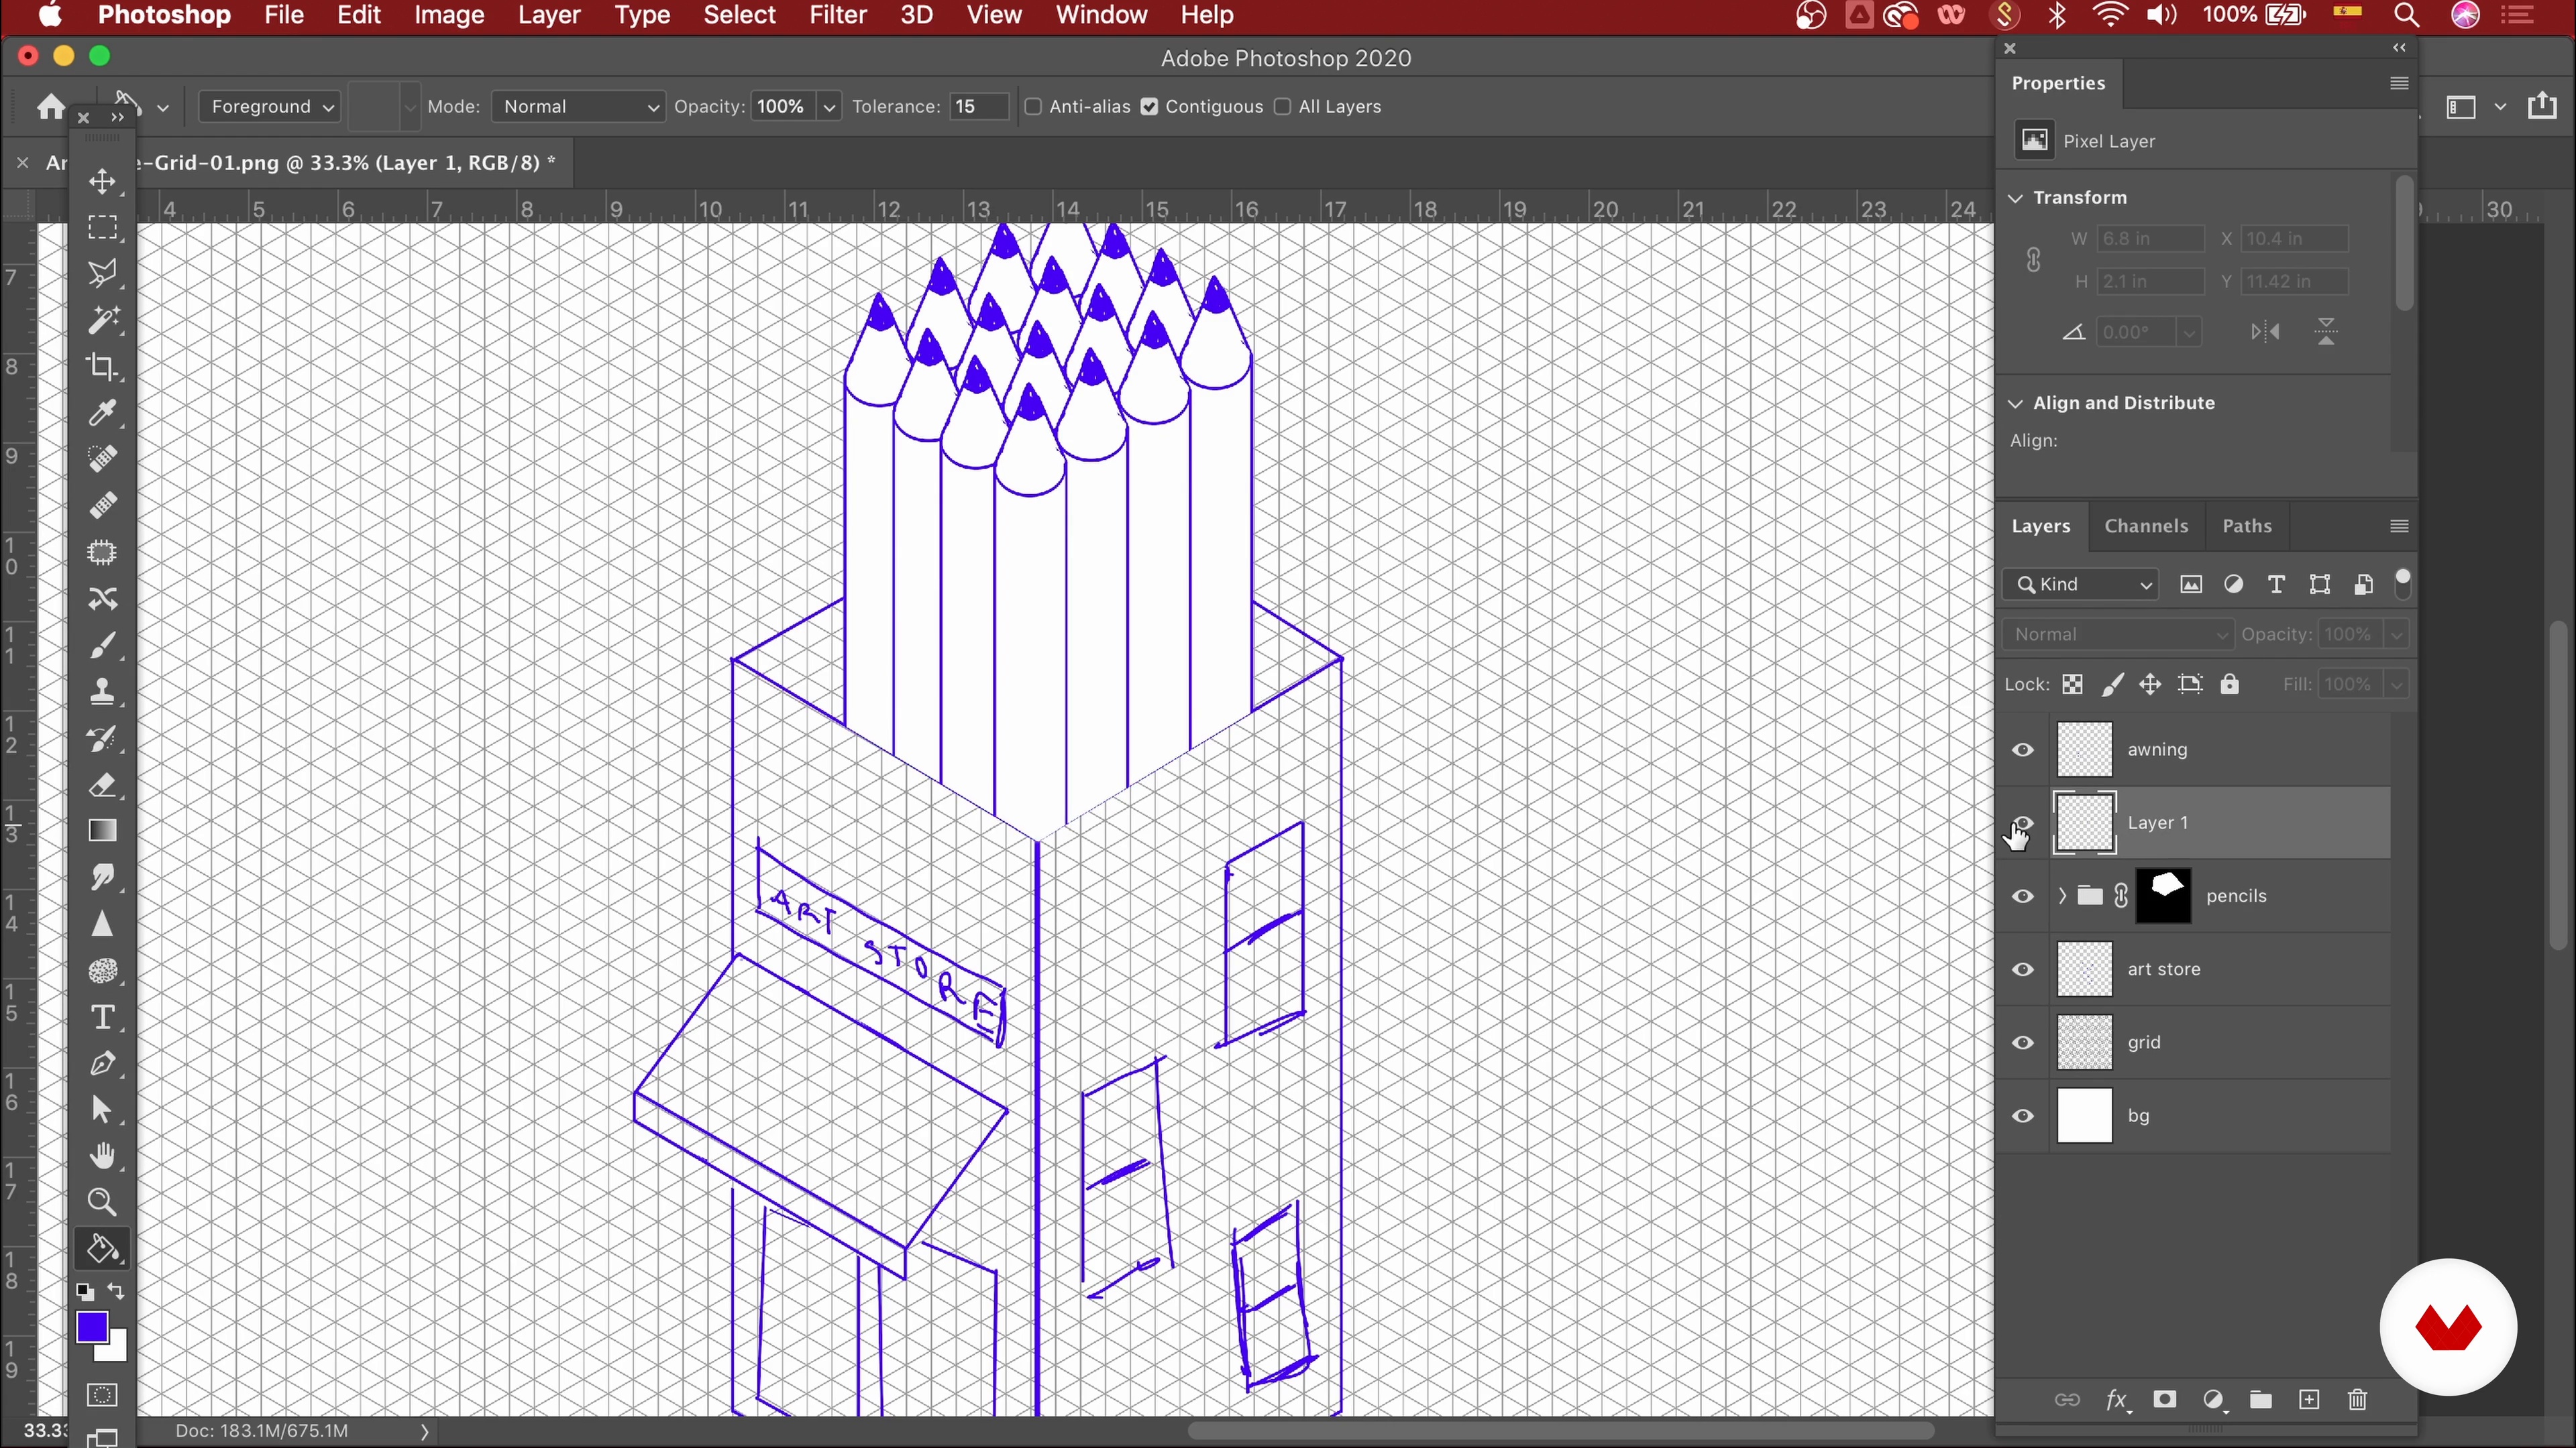
Task: Click the Tolerance value field
Action: coord(978,106)
